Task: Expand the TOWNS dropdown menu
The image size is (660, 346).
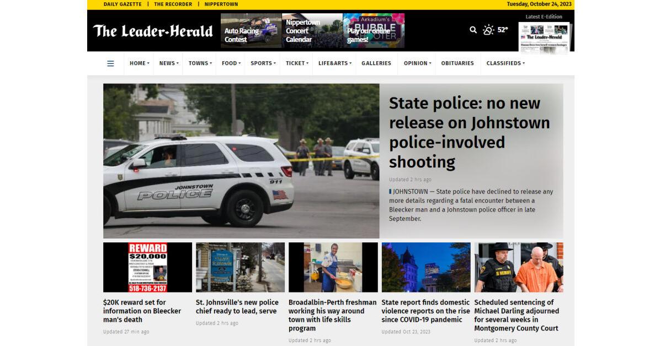Action: point(199,63)
